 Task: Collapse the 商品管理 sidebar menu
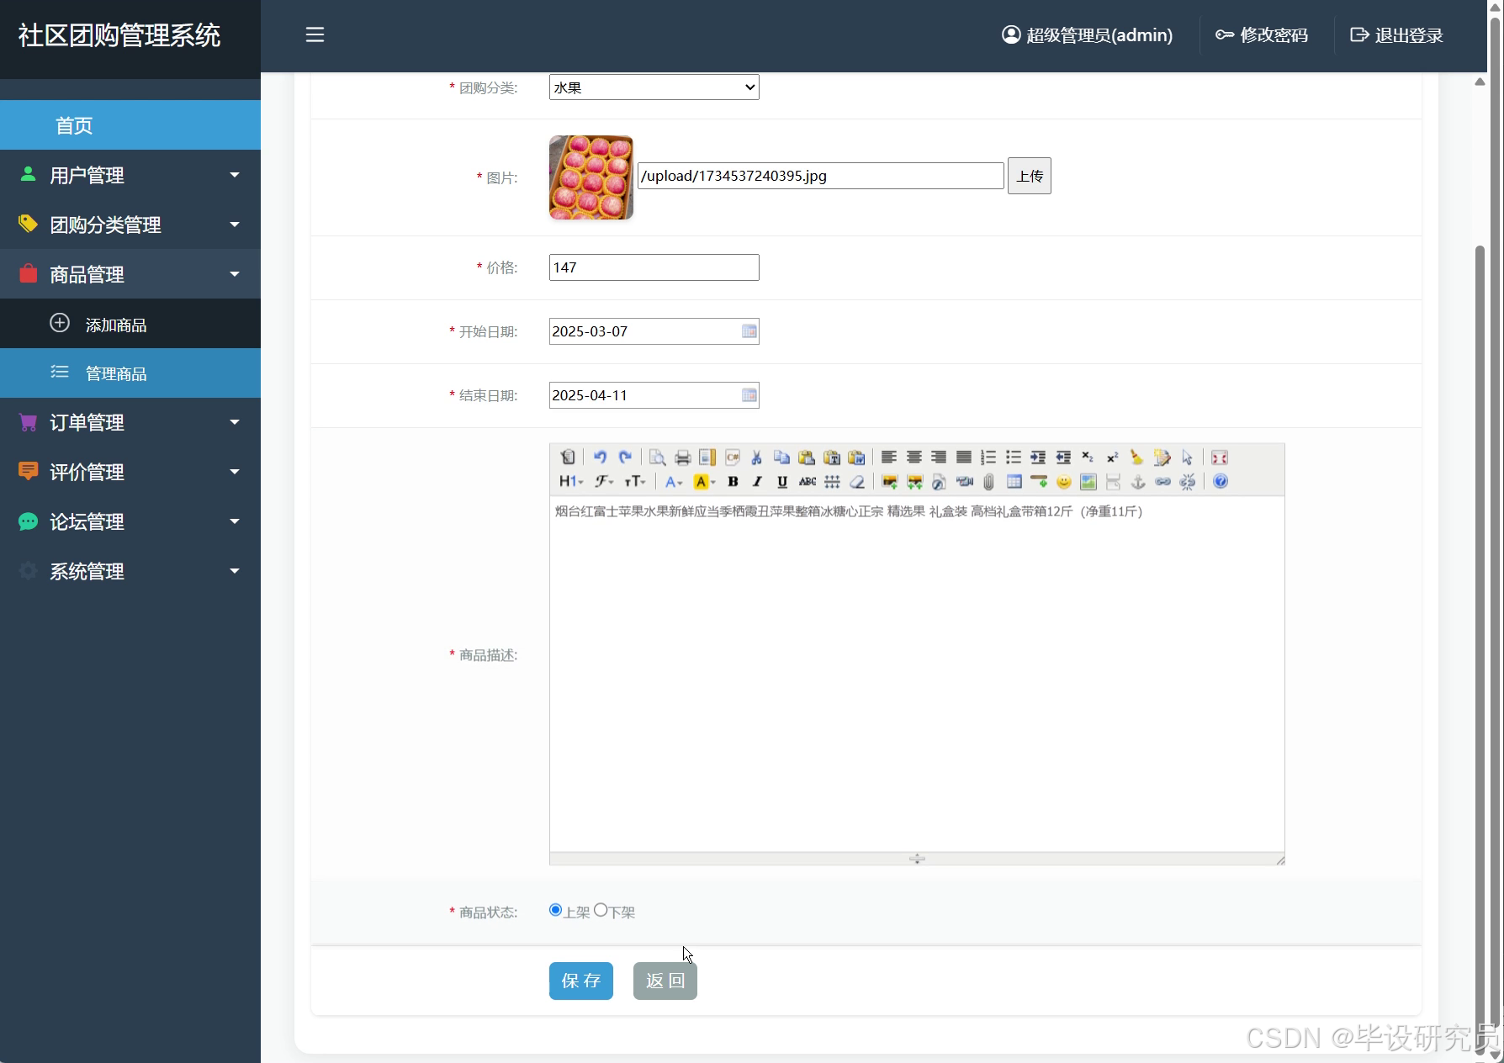pyautogui.click(x=130, y=274)
